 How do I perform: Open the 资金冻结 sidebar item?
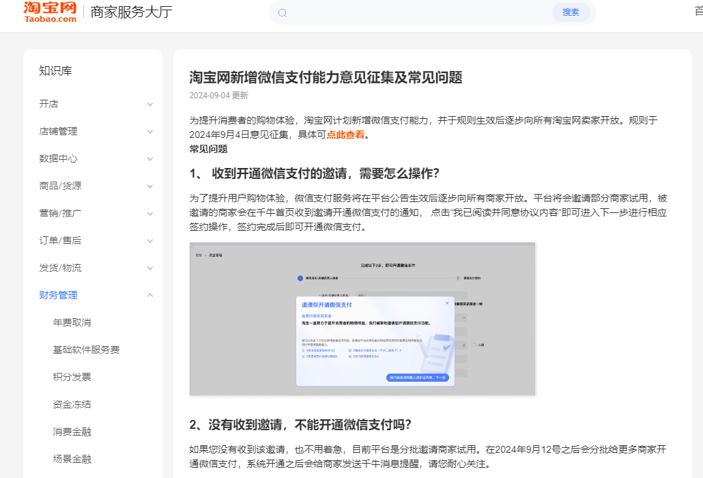pyautogui.click(x=72, y=404)
